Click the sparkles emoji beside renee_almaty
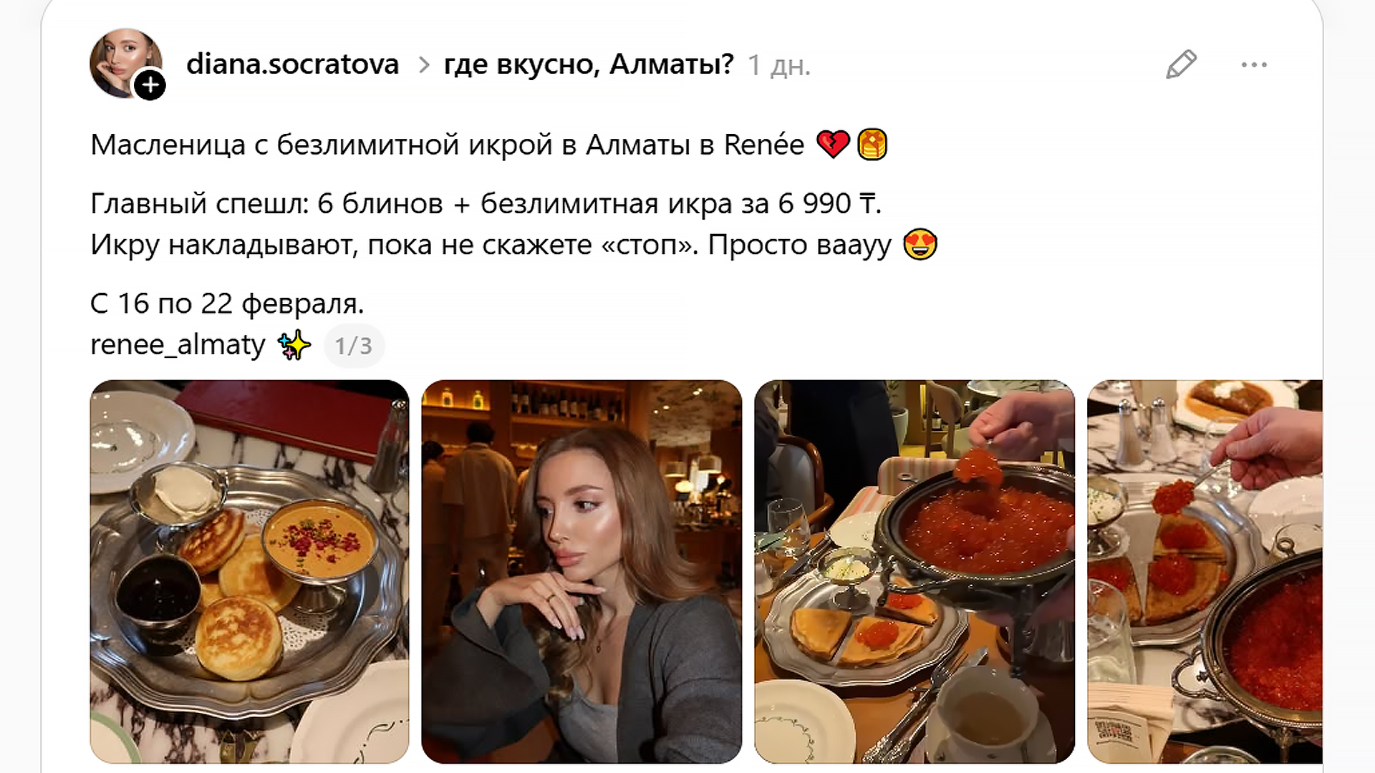 pyautogui.click(x=294, y=346)
